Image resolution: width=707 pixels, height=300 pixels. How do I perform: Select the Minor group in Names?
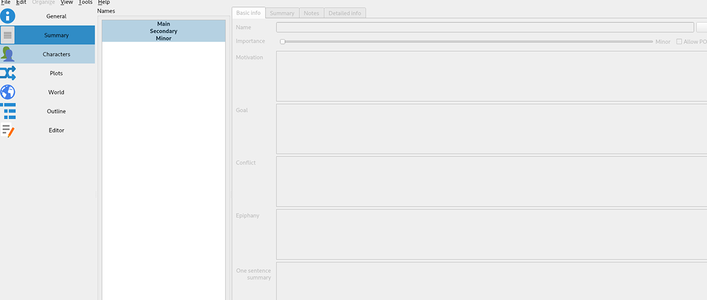click(x=164, y=38)
